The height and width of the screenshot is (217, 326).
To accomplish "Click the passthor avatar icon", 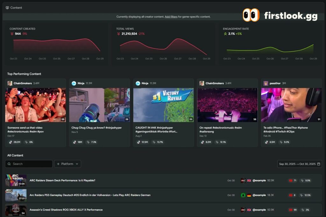I will click(x=266, y=83).
